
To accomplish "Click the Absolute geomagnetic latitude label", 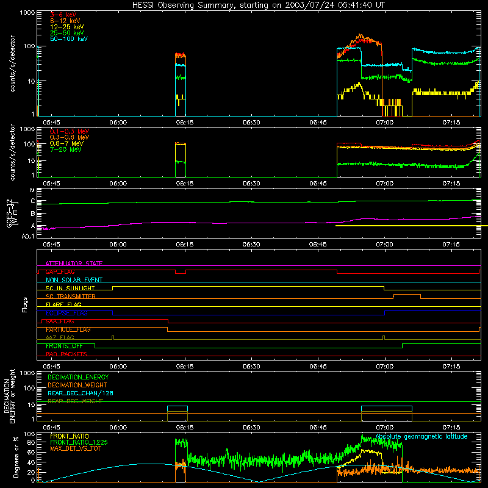I will 422,436.
